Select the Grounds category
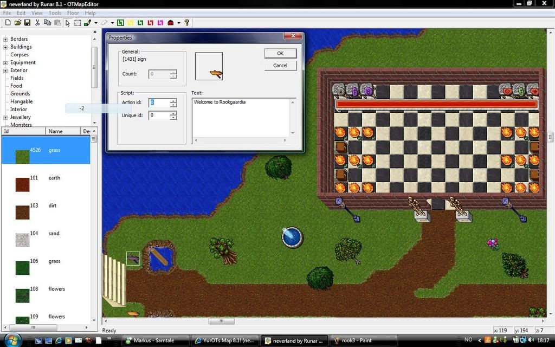Viewport: 555px width, 347px height. click(x=20, y=93)
